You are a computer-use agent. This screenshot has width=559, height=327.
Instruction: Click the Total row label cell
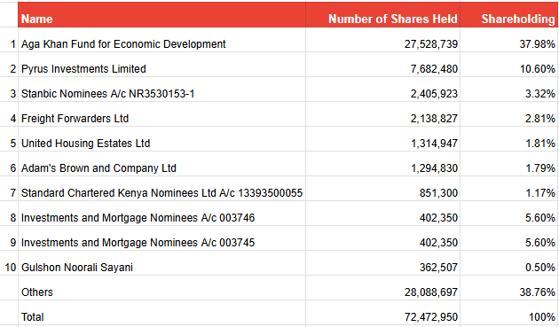[x=161, y=313]
